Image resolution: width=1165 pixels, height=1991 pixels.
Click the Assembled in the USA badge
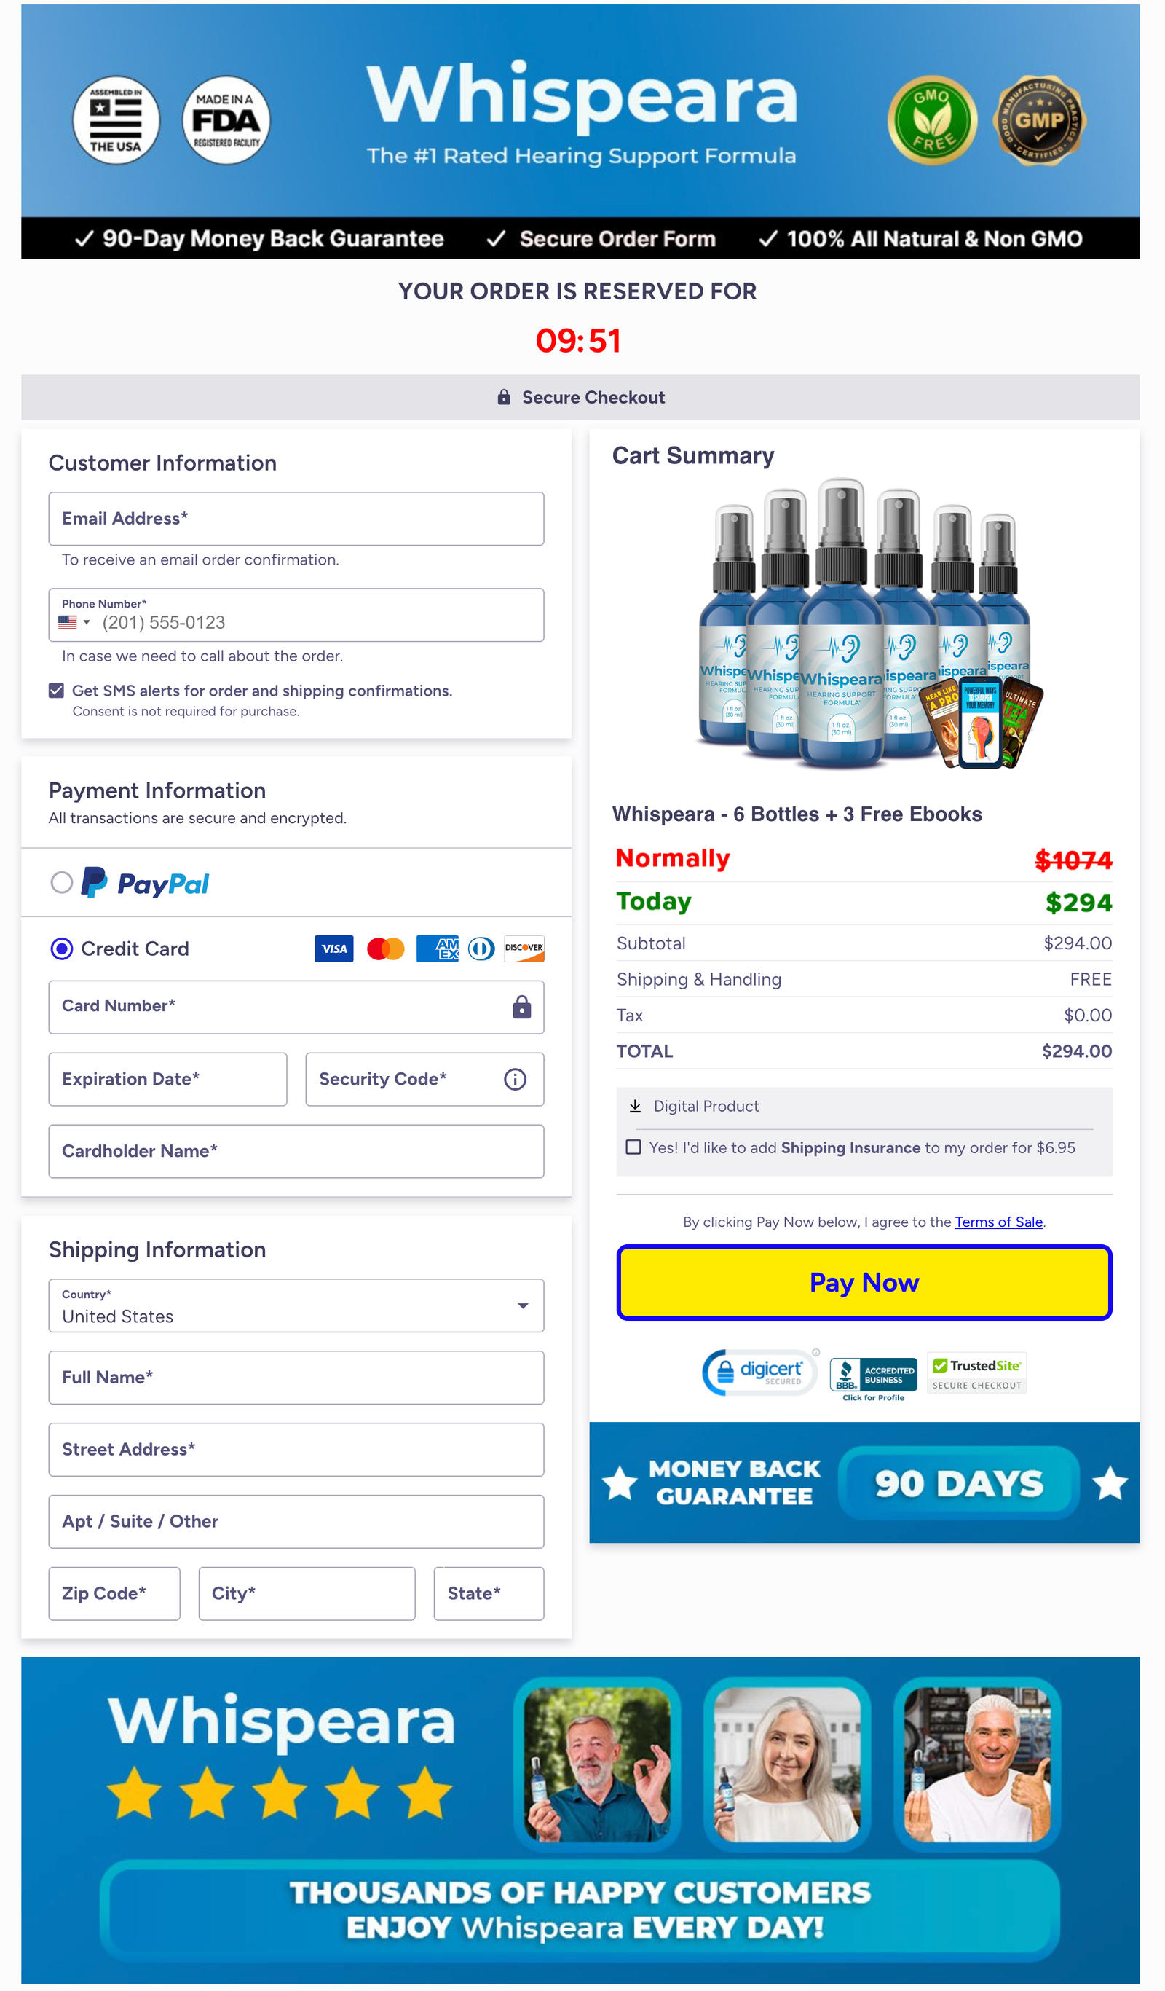pyautogui.click(x=116, y=120)
